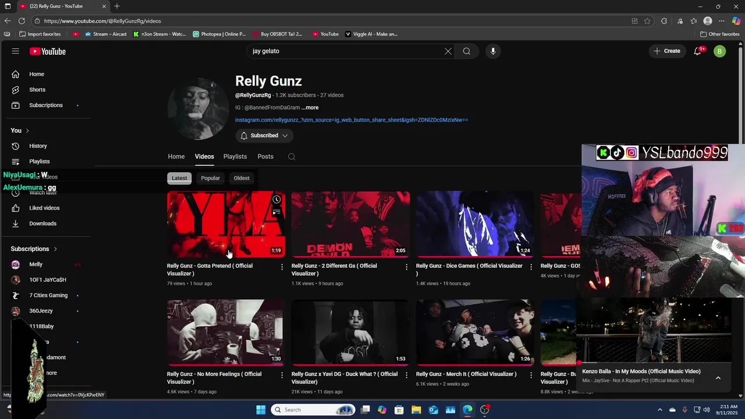
Task: Open 2 Different Gs title link
Action: [334, 269]
